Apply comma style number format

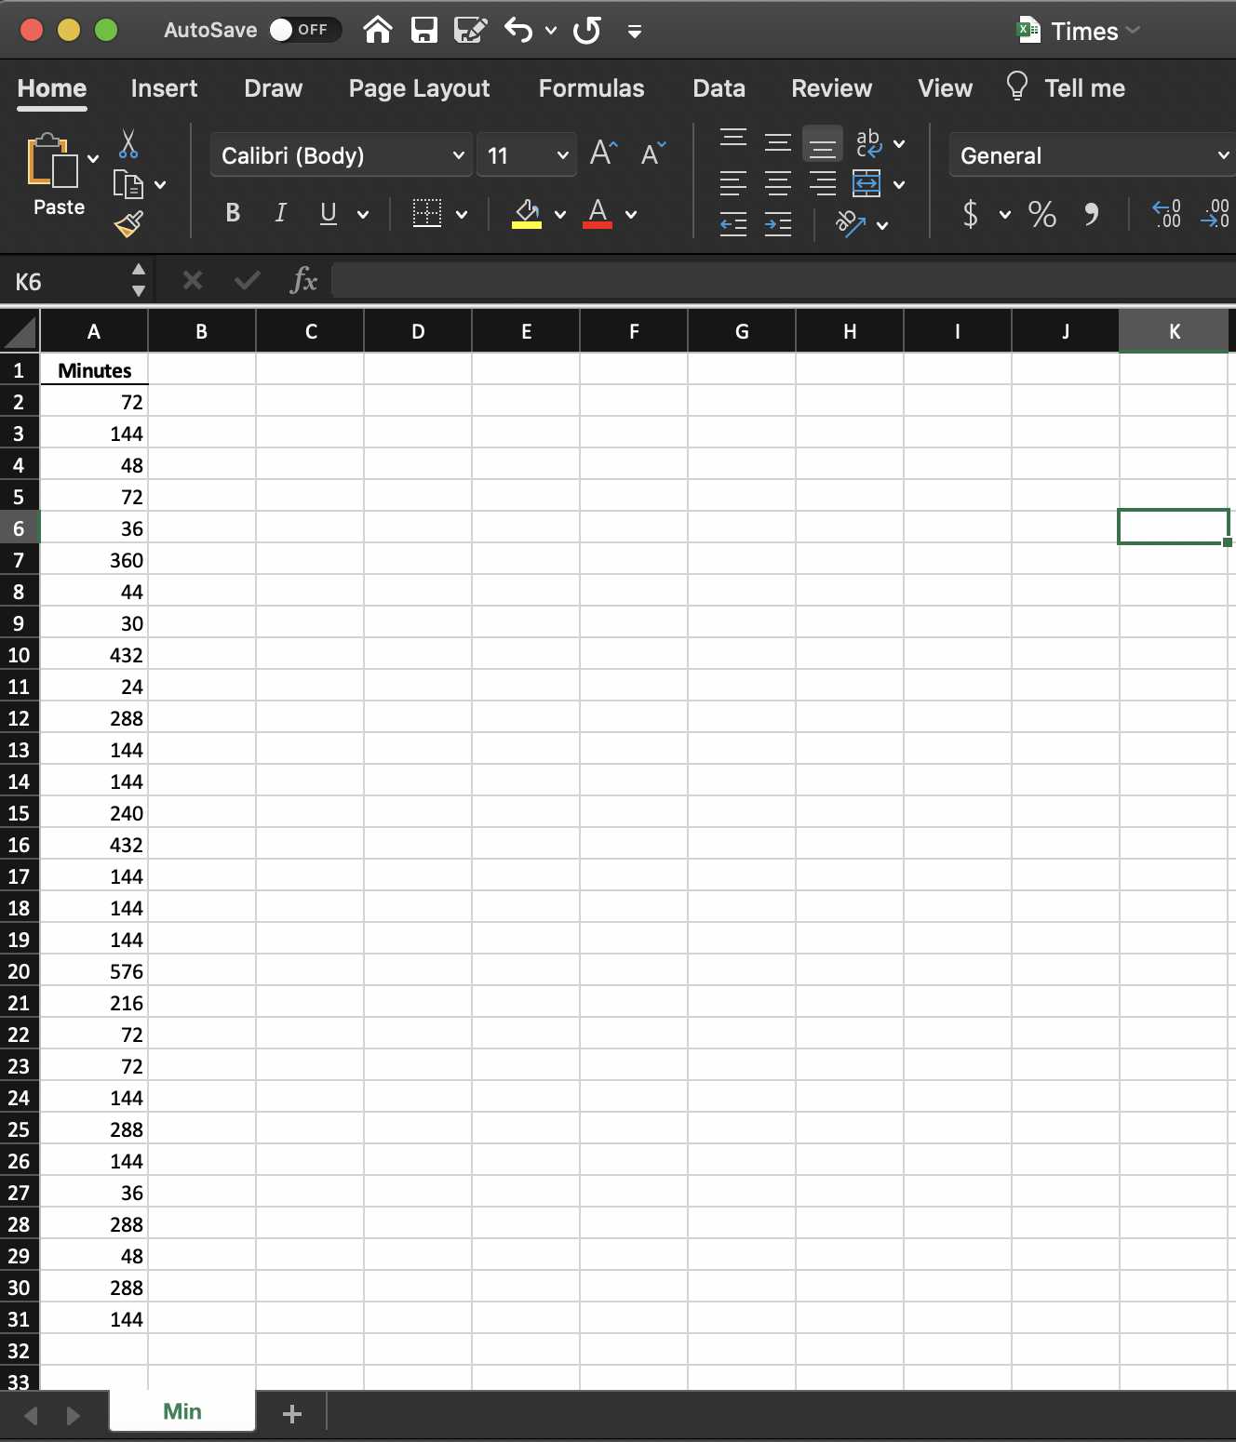1091,215
